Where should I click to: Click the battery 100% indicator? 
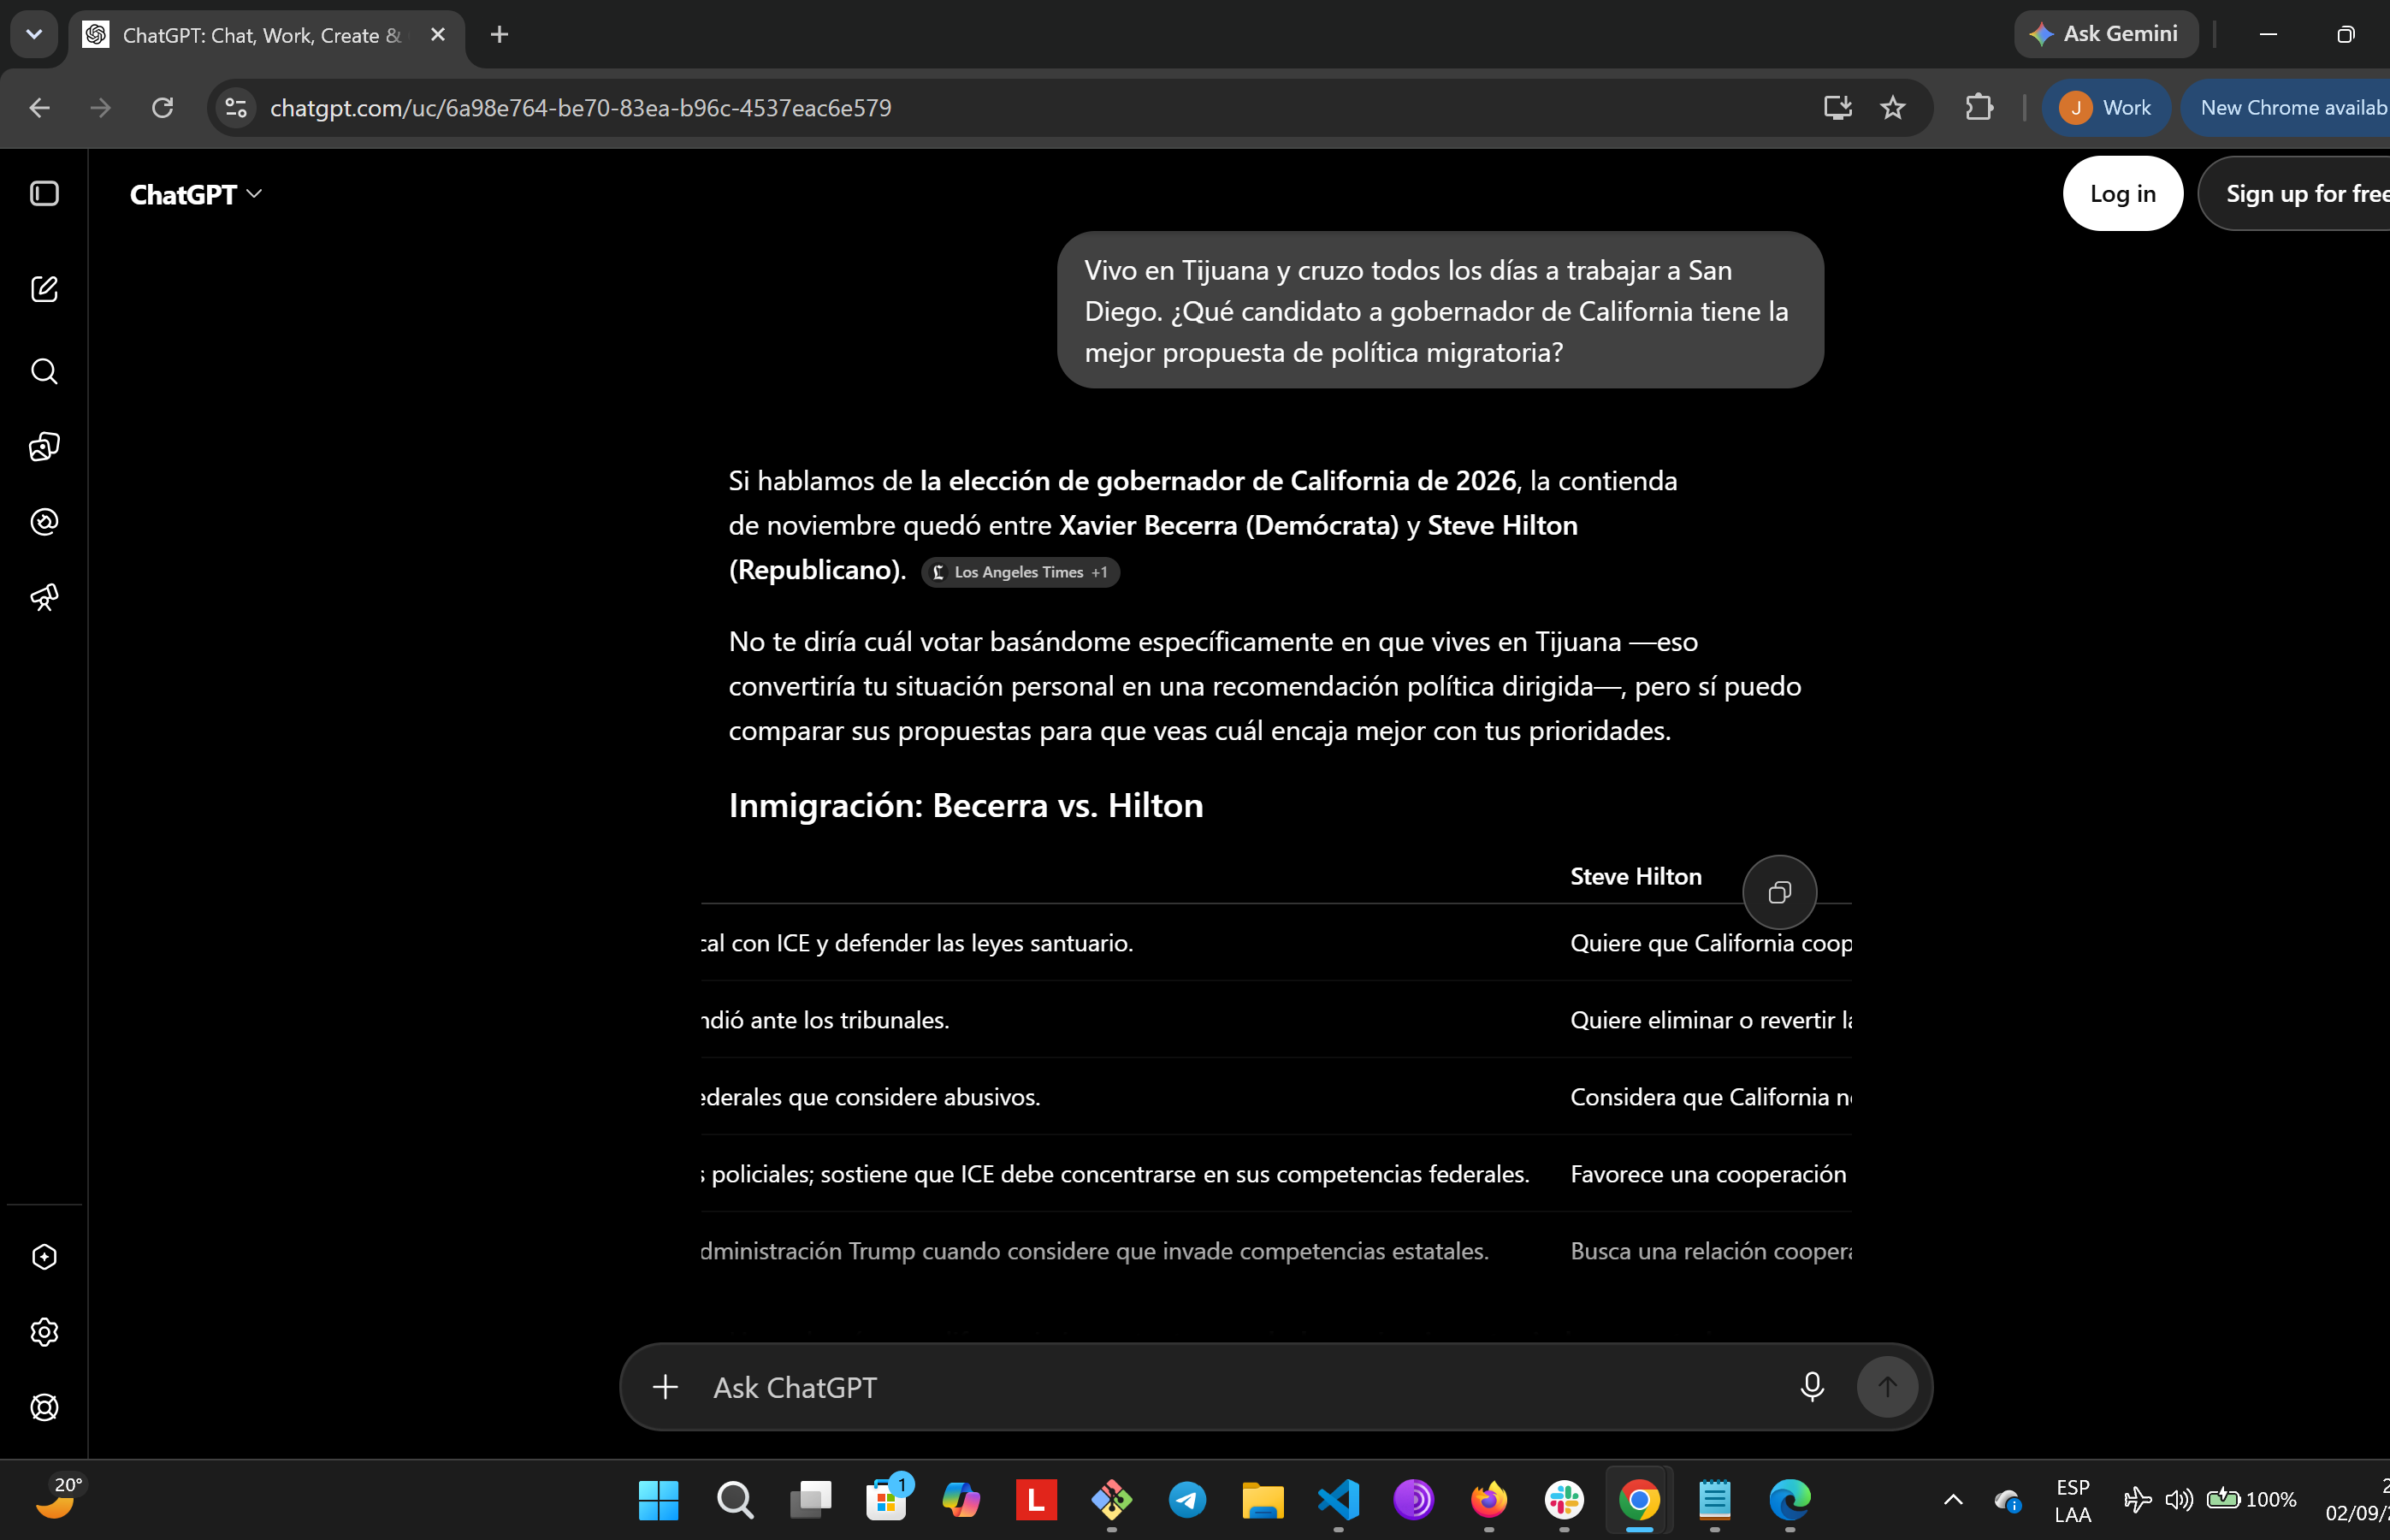click(x=2252, y=1499)
